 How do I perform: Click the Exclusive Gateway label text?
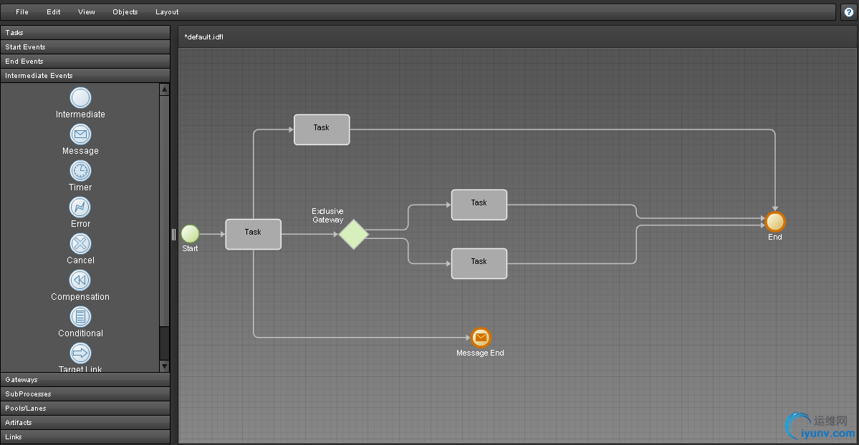[x=327, y=215]
